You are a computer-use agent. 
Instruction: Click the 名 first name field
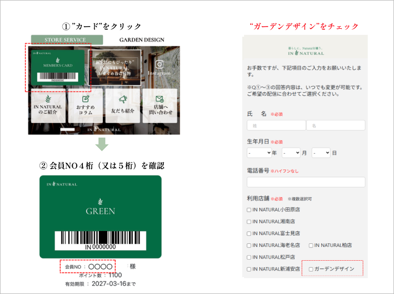click(336, 125)
